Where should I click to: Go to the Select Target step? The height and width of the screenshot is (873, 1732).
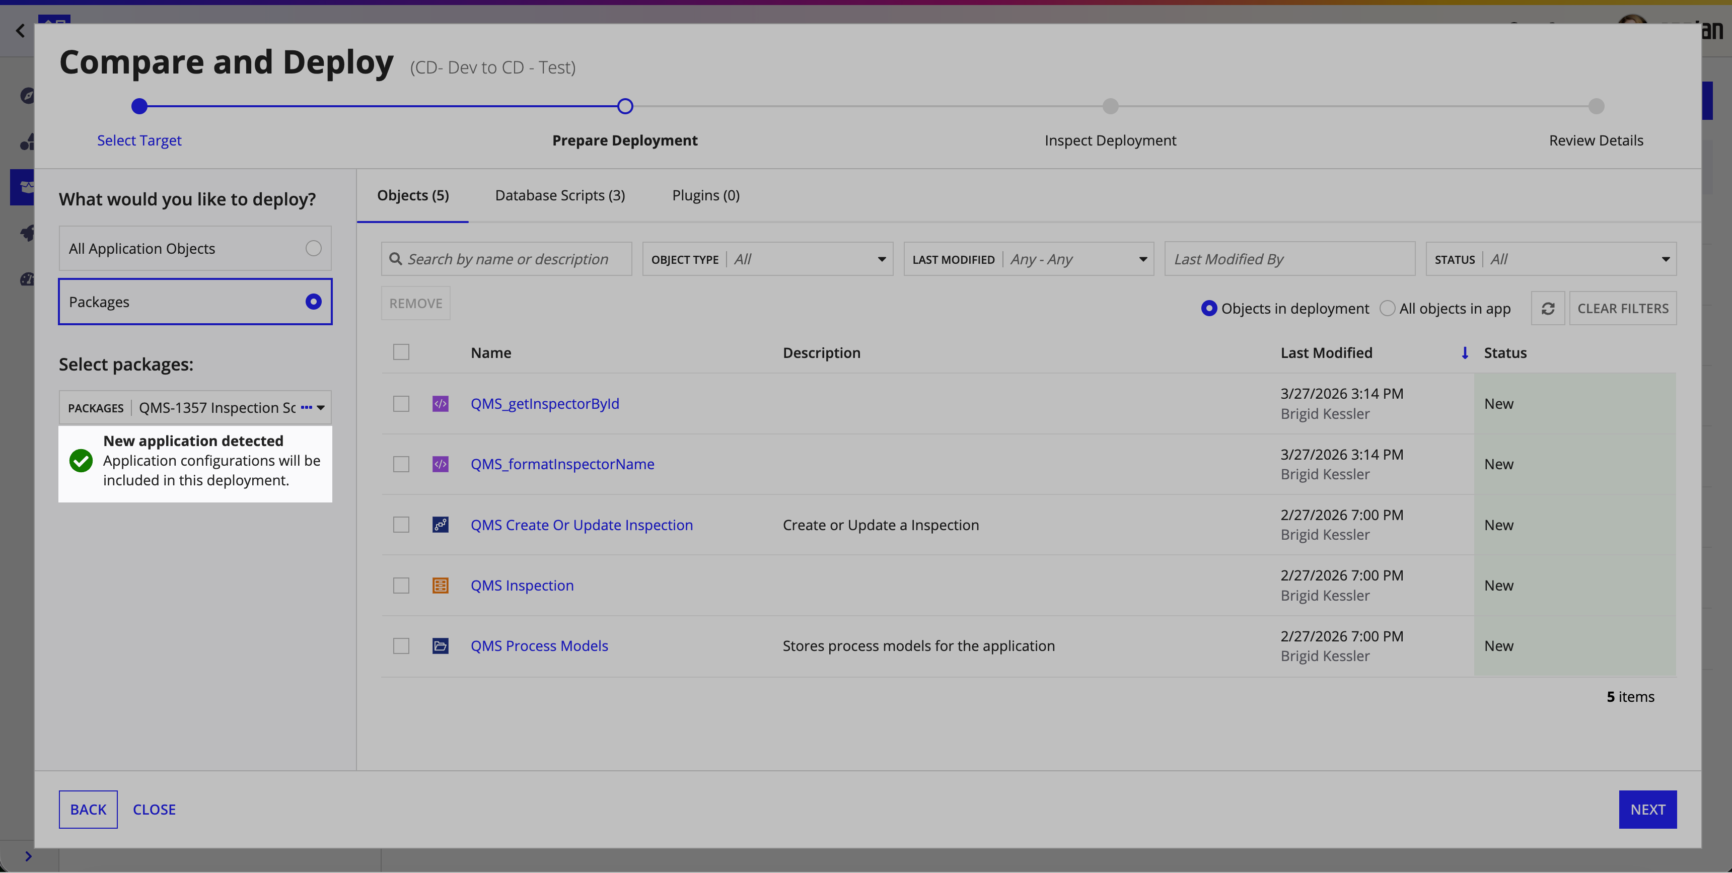[x=139, y=140]
